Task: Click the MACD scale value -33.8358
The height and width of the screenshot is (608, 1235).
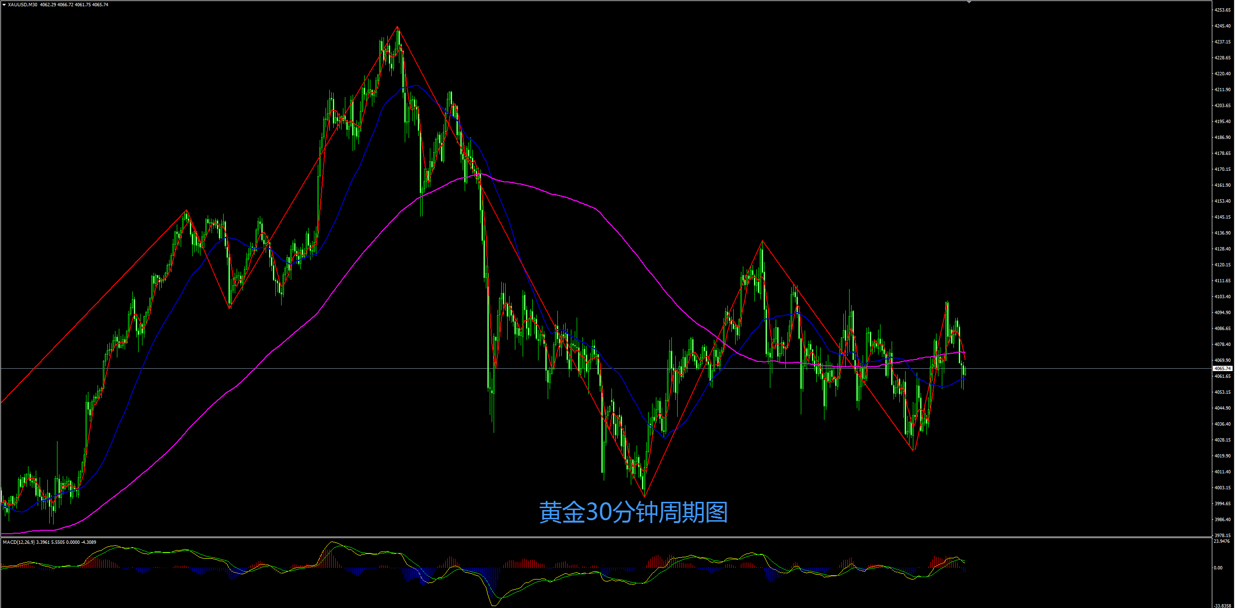Action: click(x=1223, y=605)
